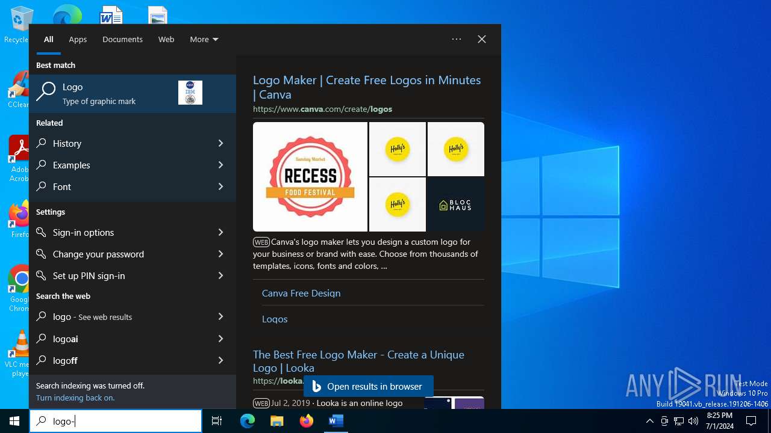
Task: Open the three-dots search options menu
Action: click(457, 39)
